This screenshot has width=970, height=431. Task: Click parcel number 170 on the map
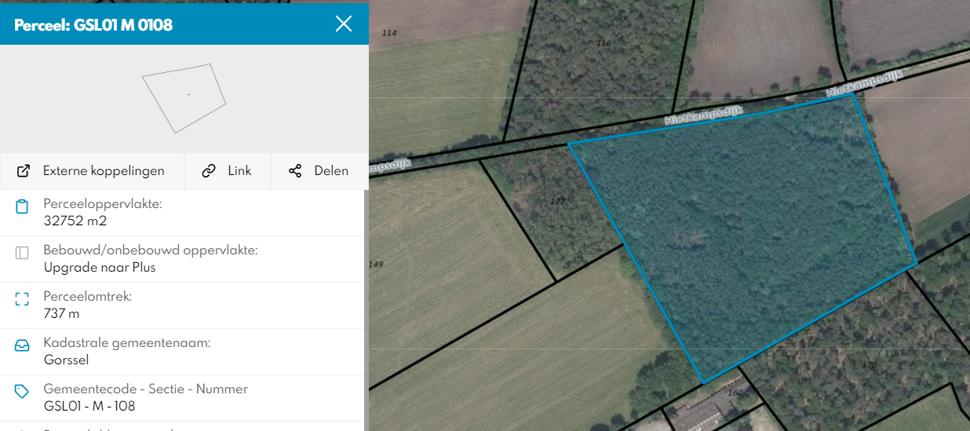869,366
